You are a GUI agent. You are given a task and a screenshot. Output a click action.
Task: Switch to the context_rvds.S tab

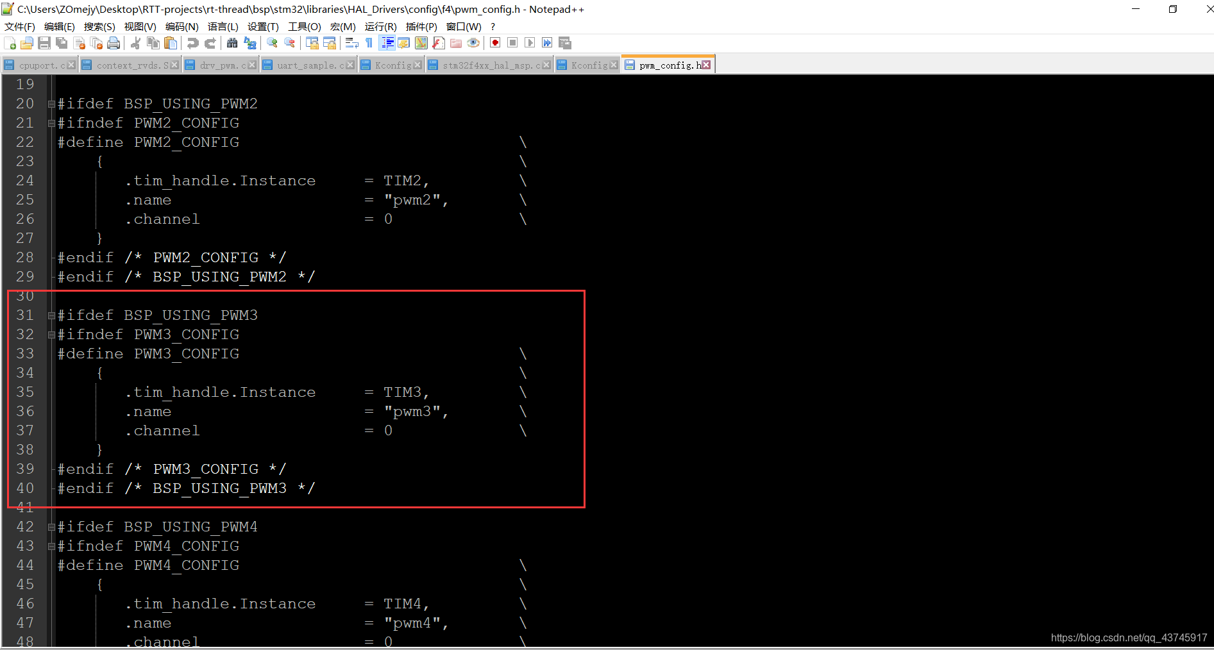pos(130,65)
